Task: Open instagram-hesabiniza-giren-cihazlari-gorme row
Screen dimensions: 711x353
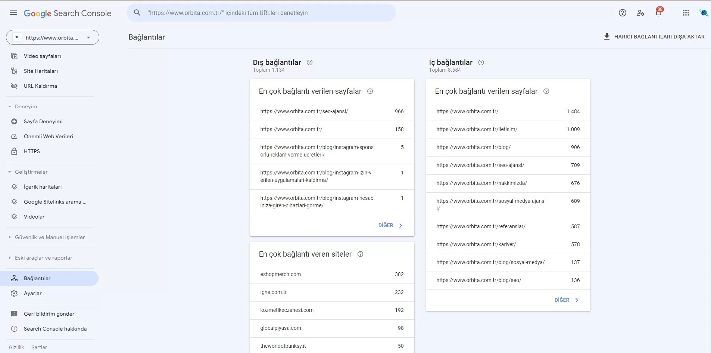Action: pyautogui.click(x=332, y=202)
